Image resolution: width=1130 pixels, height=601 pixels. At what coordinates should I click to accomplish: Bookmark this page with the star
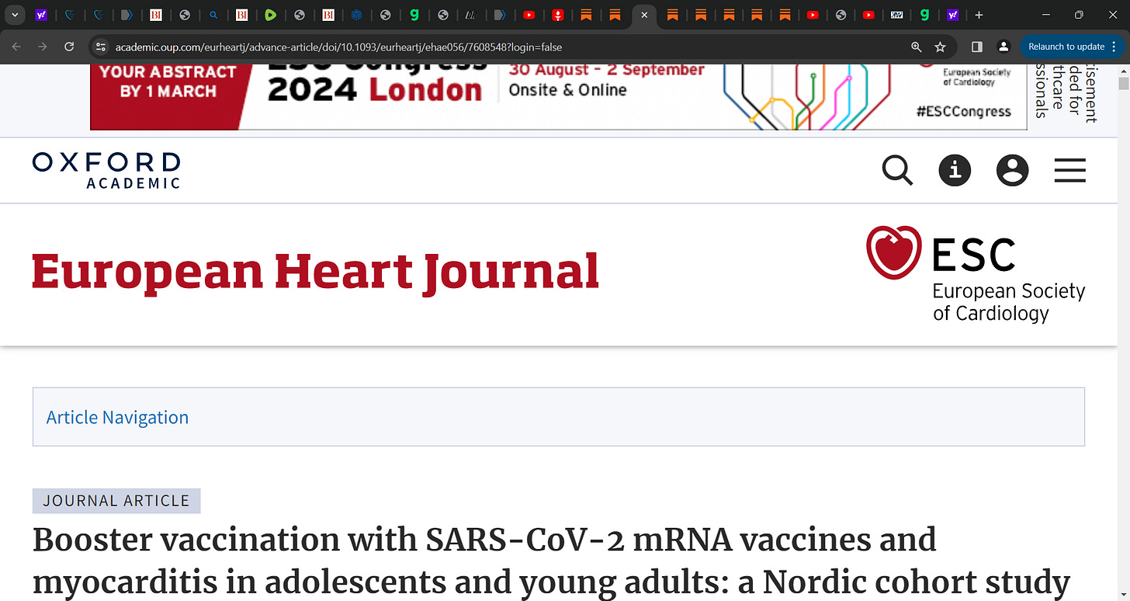pos(941,47)
